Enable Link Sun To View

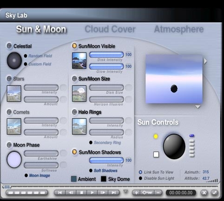[140, 172]
